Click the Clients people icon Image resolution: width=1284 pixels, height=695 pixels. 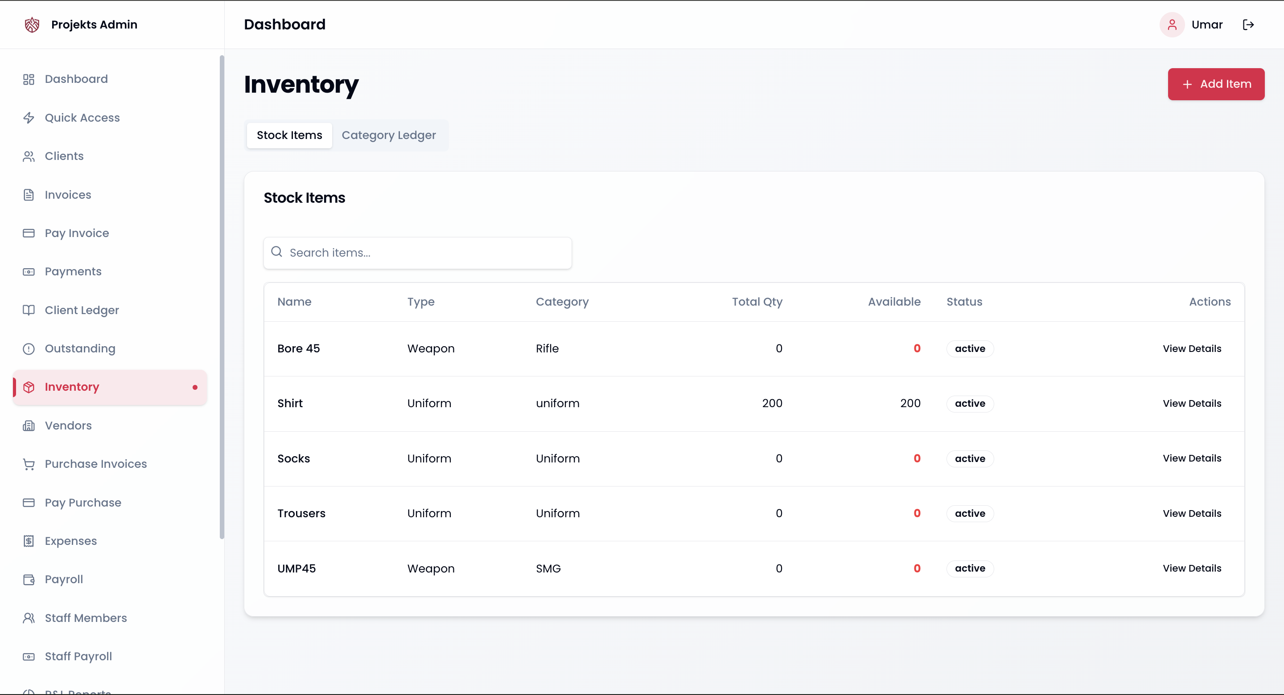pyautogui.click(x=29, y=156)
